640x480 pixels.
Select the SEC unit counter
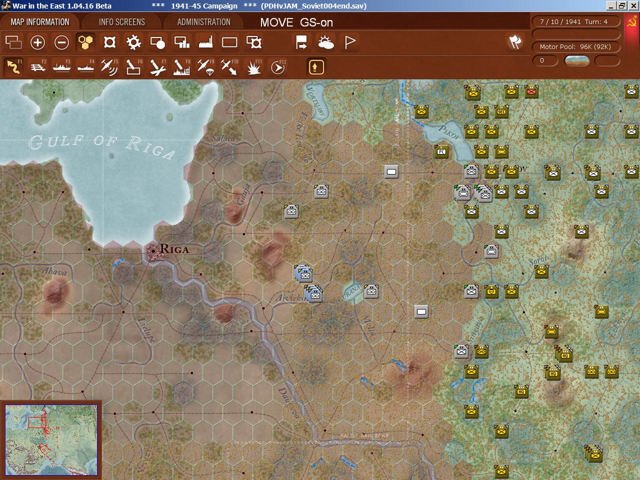pyautogui.click(x=501, y=111)
